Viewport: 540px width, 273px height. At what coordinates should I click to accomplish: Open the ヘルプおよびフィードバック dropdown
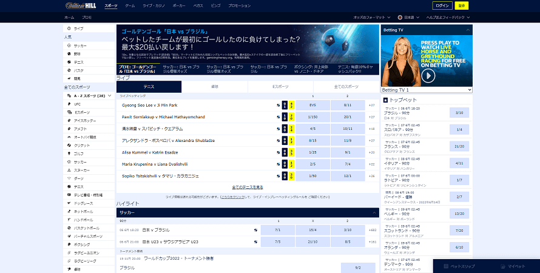pos(448,17)
